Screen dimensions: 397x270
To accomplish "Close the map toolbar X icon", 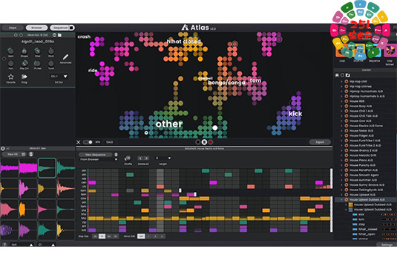I will [78, 142].
